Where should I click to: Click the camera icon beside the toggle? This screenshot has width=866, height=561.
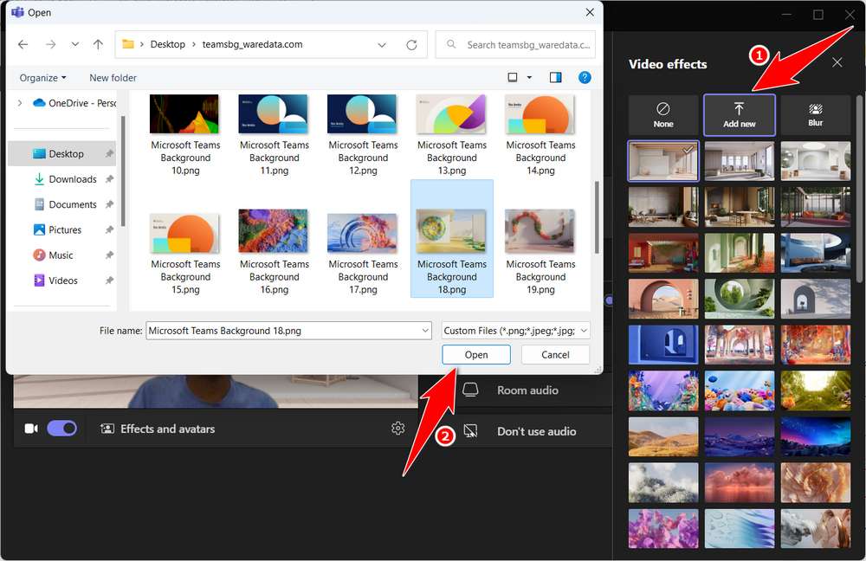coord(31,429)
